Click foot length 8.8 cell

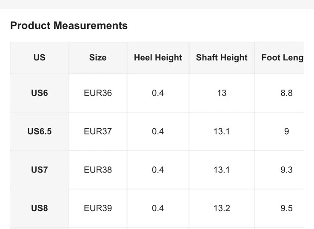click(x=286, y=93)
